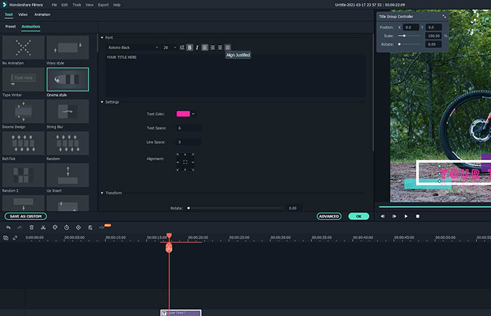Viewport: 491px width, 316px height.
Task: Click the delete trash icon above timeline
Action: [x=32, y=228]
